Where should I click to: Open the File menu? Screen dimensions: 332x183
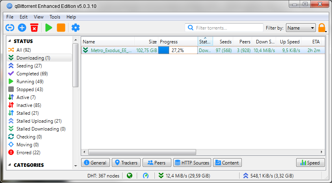tap(10, 17)
